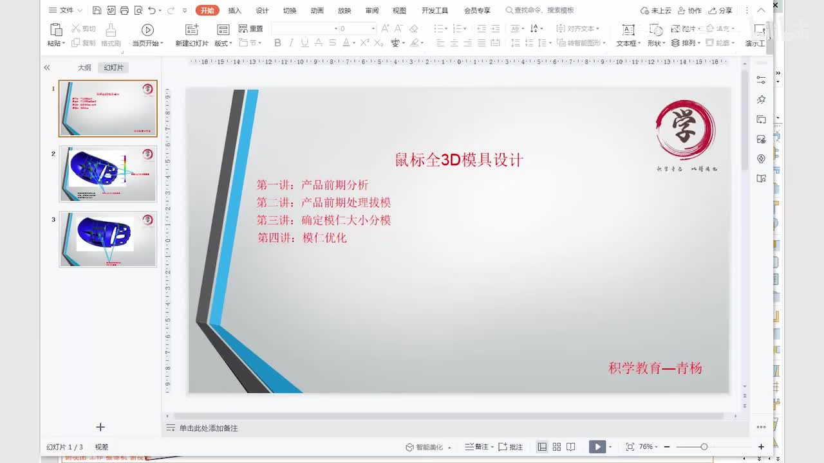Click the New Slide (新建幻灯片) icon
This screenshot has height=463, width=824.
[x=192, y=30]
